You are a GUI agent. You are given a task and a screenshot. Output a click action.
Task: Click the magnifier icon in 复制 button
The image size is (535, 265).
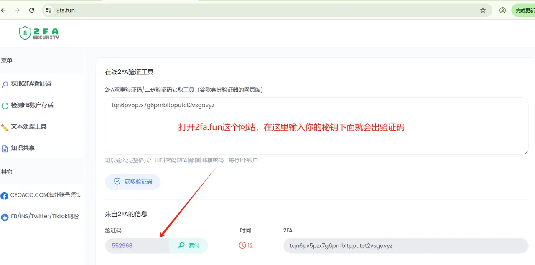pos(181,246)
